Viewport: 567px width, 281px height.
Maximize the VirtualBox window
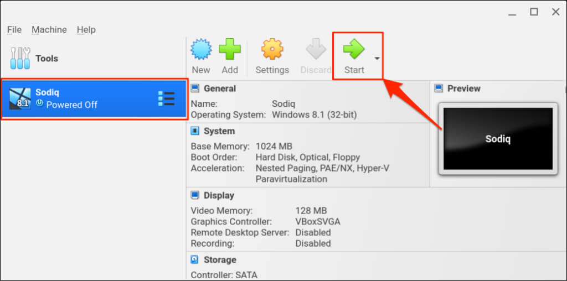point(534,12)
